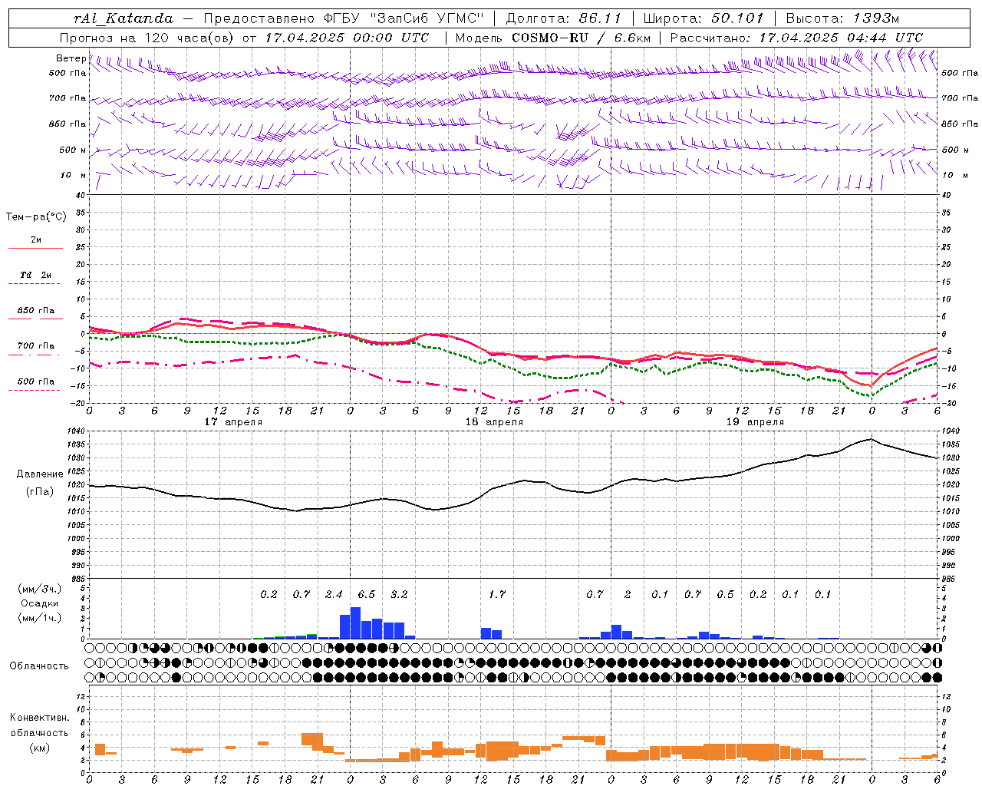Click the "Ветер" wind panel label
The image size is (982, 786).
[x=71, y=58]
